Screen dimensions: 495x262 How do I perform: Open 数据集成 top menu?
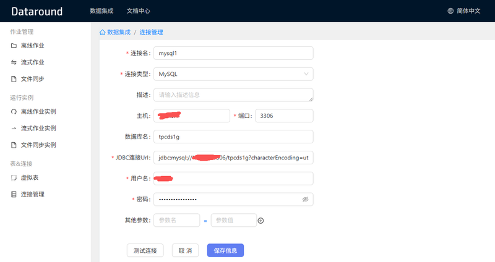pos(101,11)
